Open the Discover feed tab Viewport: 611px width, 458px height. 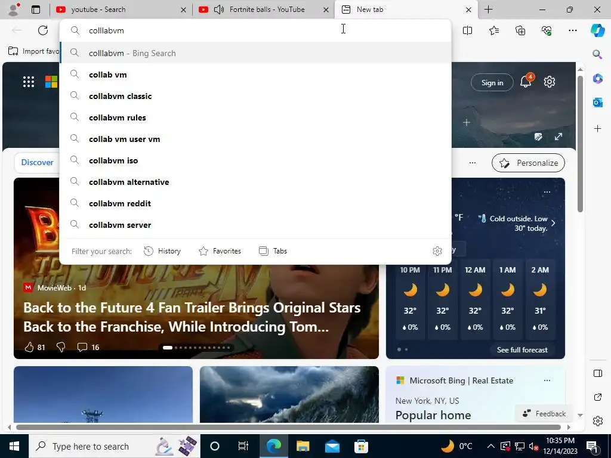[37, 162]
